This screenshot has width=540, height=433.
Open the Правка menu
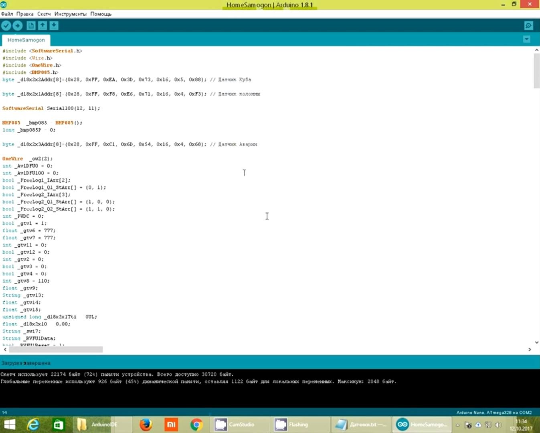click(25, 14)
